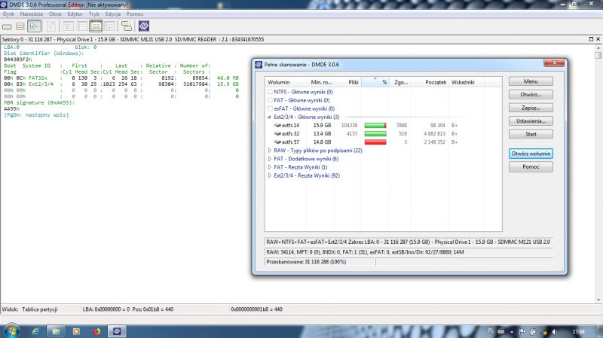Screen dimensions: 603x338
Task: Tick the exFAT - Główne wyniki checkbox
Action: coord(270,108)
